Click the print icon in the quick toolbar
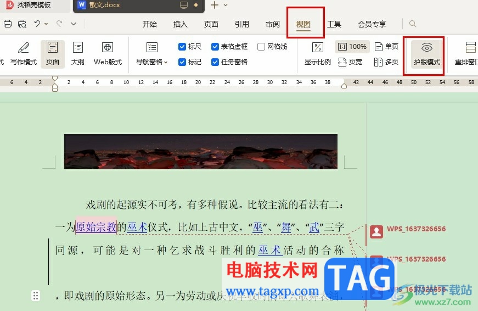Image resolution: width=478 pixels, height=311 pixels. [8, 24]
